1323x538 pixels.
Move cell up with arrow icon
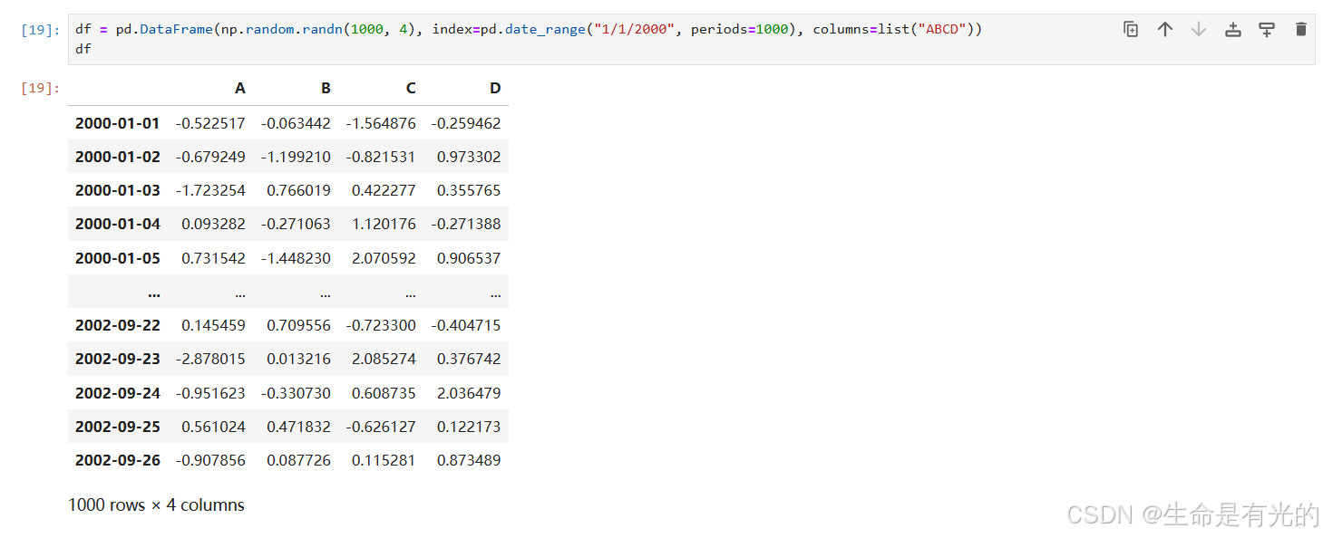[x=1165, y=29]
